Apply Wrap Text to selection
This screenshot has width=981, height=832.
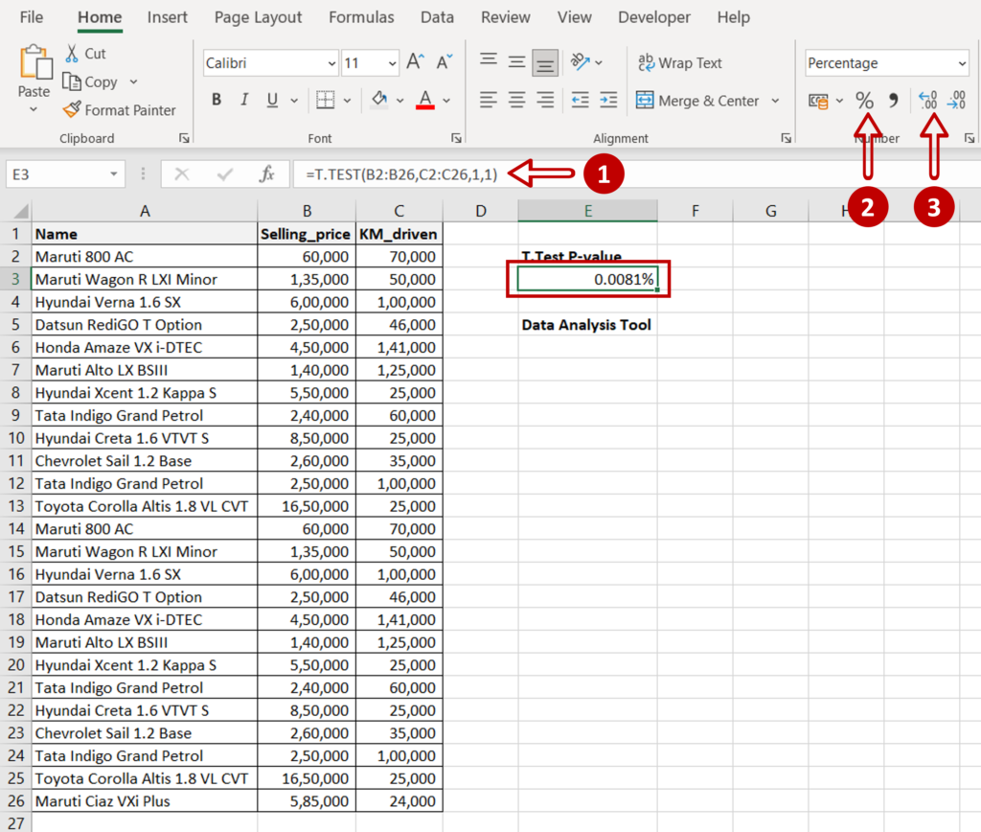point(679,63)
